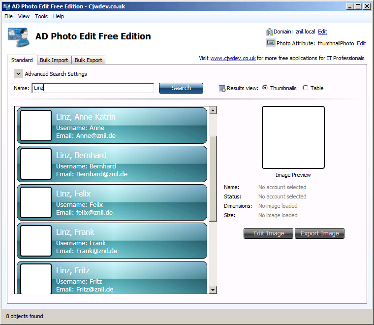Switch to the Bulk Import tab

pyautogui.click(x=54, y=60)
